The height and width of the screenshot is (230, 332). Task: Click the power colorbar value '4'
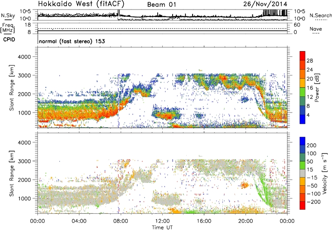(308, 115)
